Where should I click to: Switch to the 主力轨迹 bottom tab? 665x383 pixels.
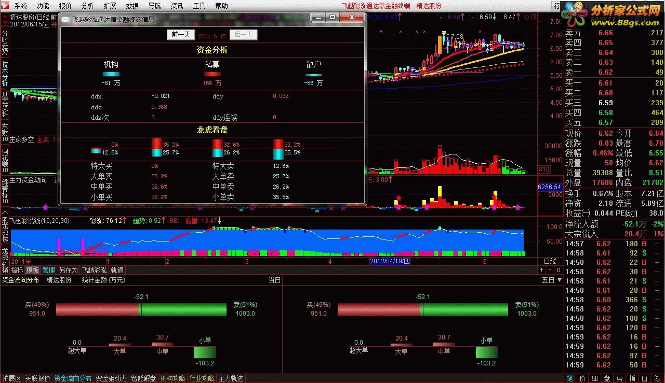tap(231, 378)
